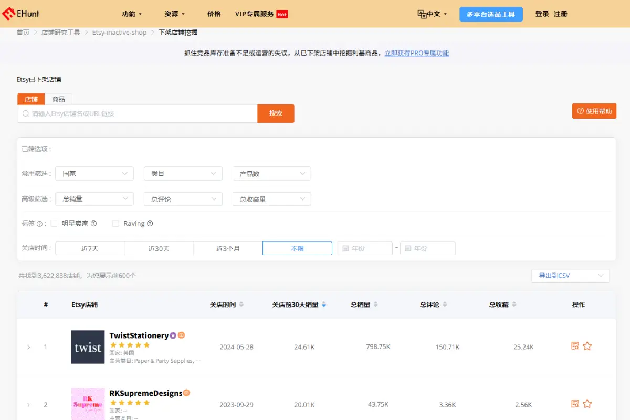The width and height of the screenshot is (630, 420).
Task: Click the star icon on TwistStationery row
Action: 587,345
